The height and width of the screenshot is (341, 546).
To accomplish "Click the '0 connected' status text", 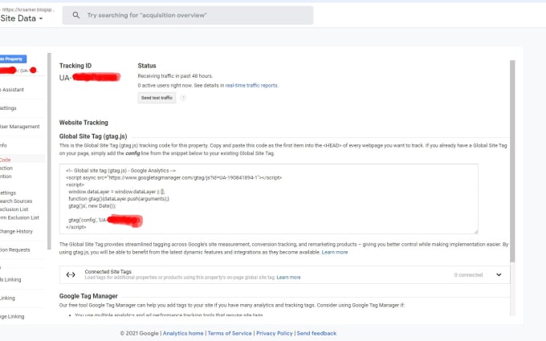I will (x=468, y=275).
